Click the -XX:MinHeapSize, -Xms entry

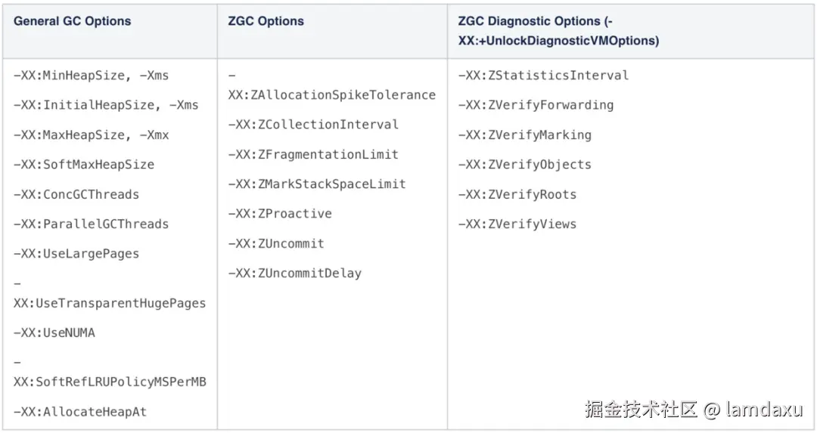(x=92, y=76)
